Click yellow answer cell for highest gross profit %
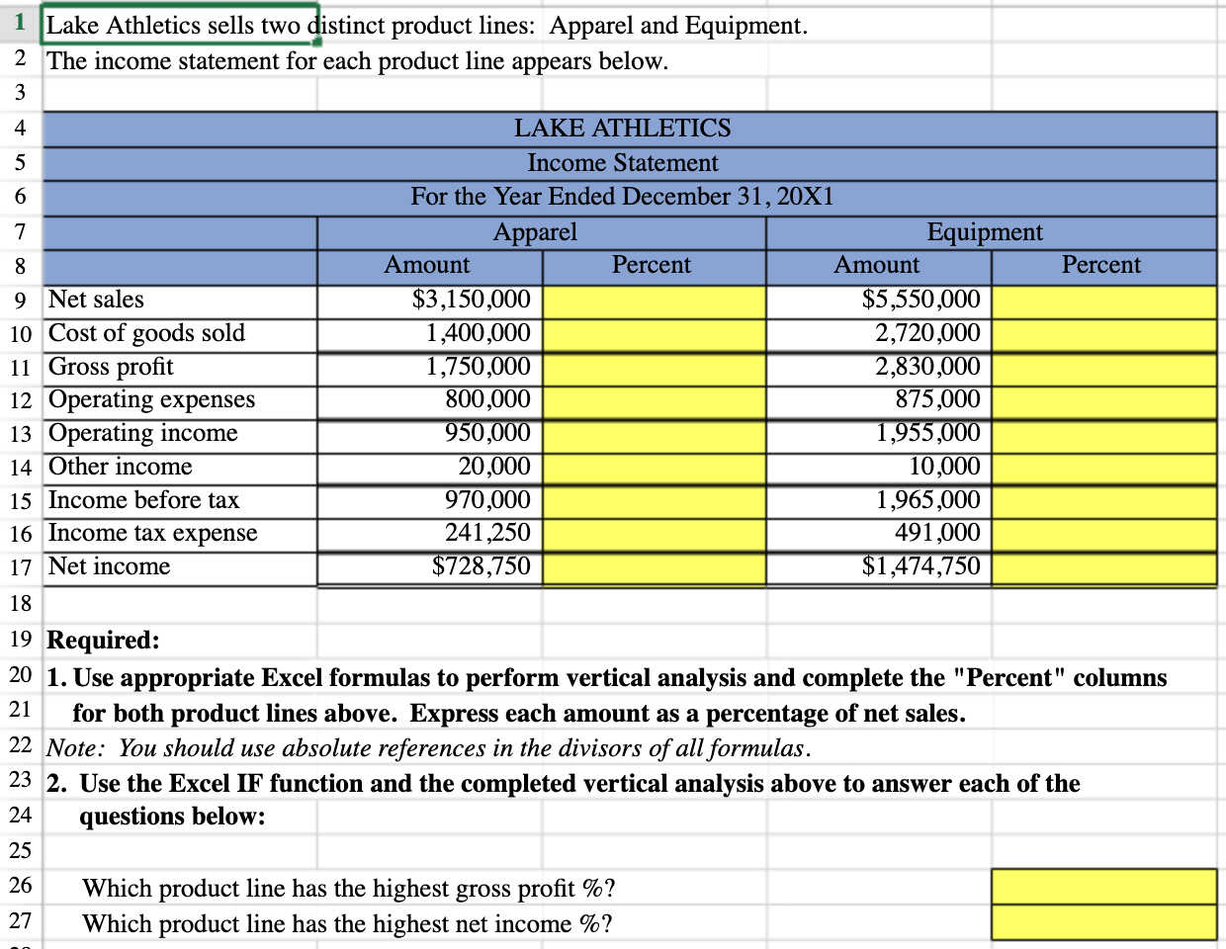1226x949 pixels. click(1105, 887)
